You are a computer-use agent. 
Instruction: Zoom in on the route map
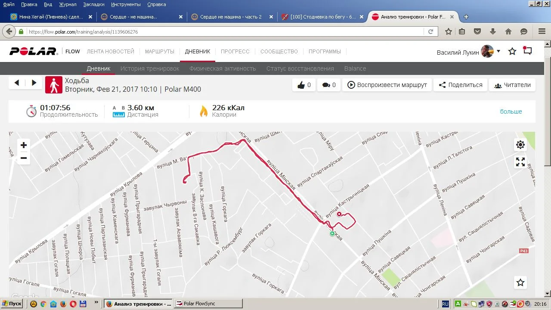(24, 145)
